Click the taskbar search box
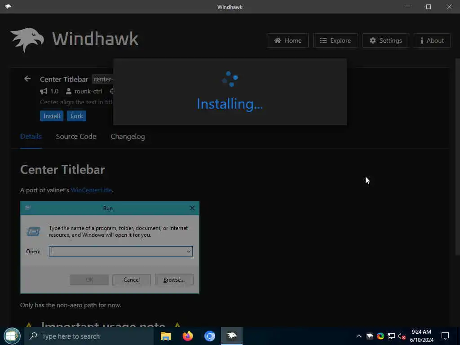The height and width of the screenshot is (345, 460). [89, 336]
